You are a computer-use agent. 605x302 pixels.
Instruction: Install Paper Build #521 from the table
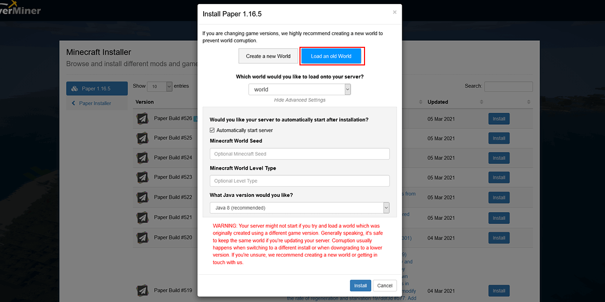(499, 218)
